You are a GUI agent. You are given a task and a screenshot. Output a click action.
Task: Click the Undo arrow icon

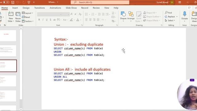18,2
